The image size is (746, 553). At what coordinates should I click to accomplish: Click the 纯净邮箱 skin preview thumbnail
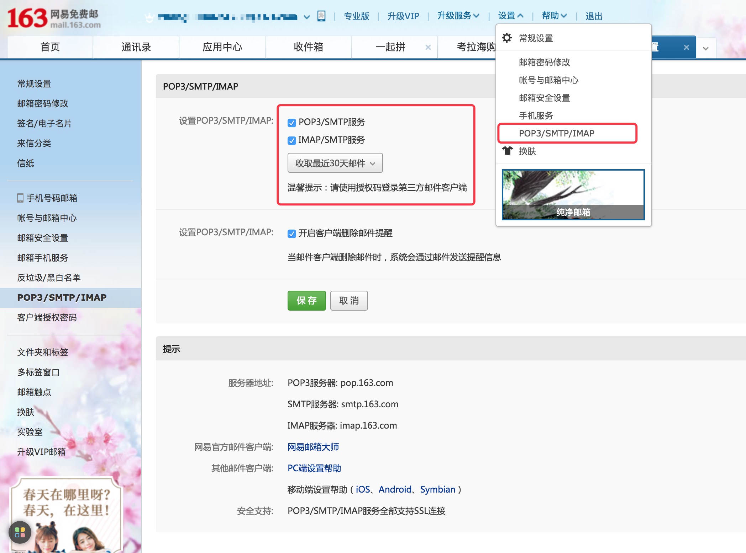click(573, 195)
